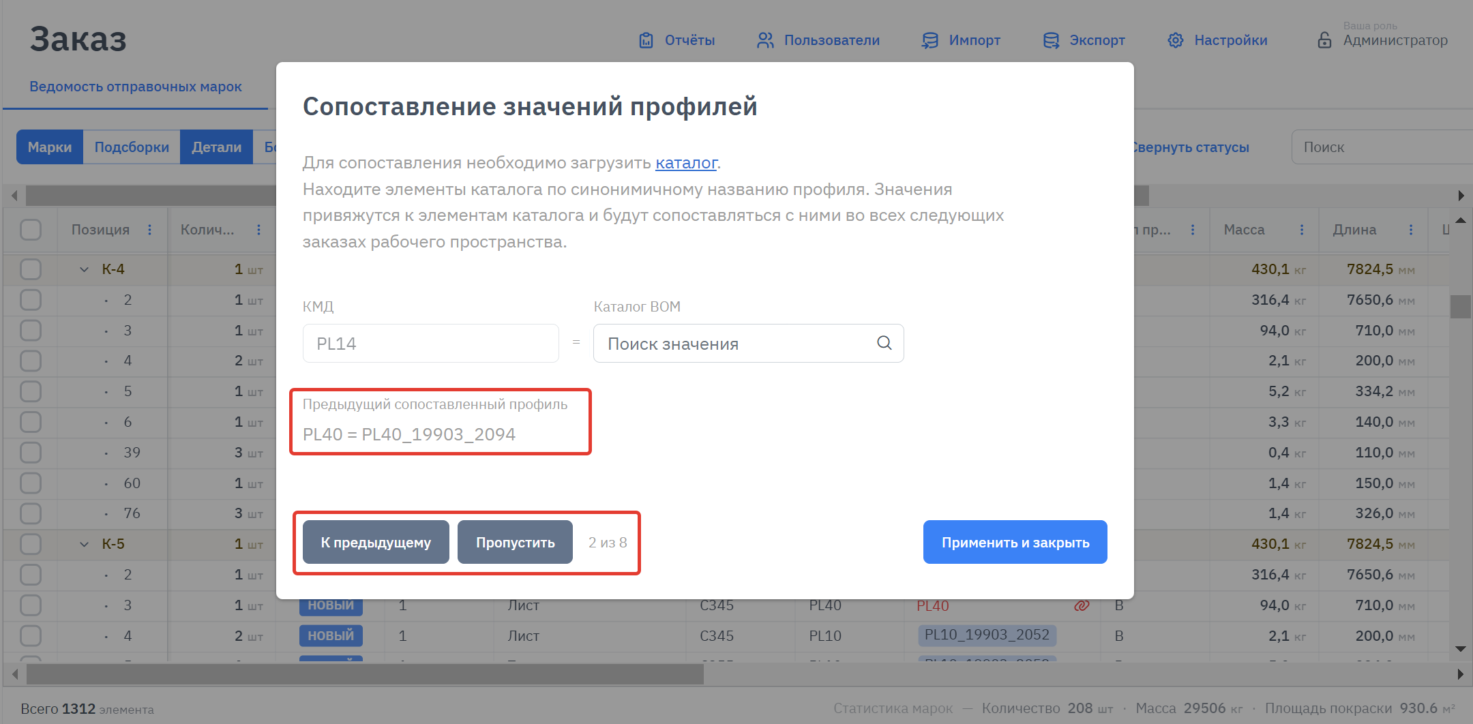Click the Экспорт database icon
The image size is (1473, 724).
click(x=1051, y=40)
